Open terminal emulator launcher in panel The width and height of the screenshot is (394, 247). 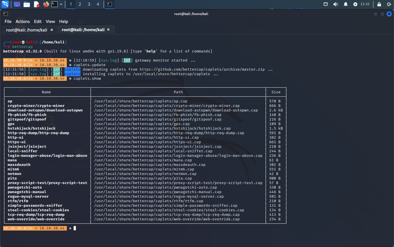pos(55,4)
